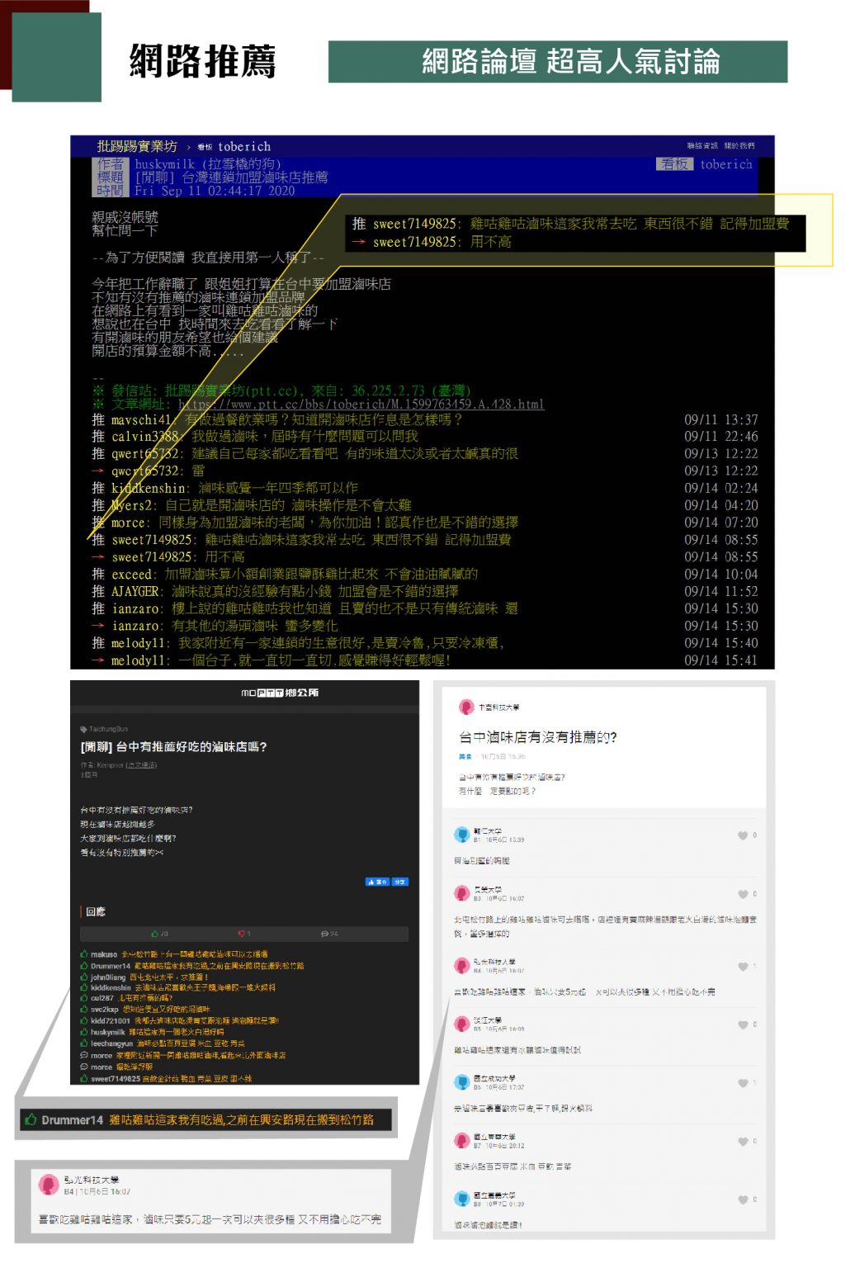The height and width of the screenshot is (1268, 855).
Task: Click the pink avatar of B7 commenter
Action: 462,1141
